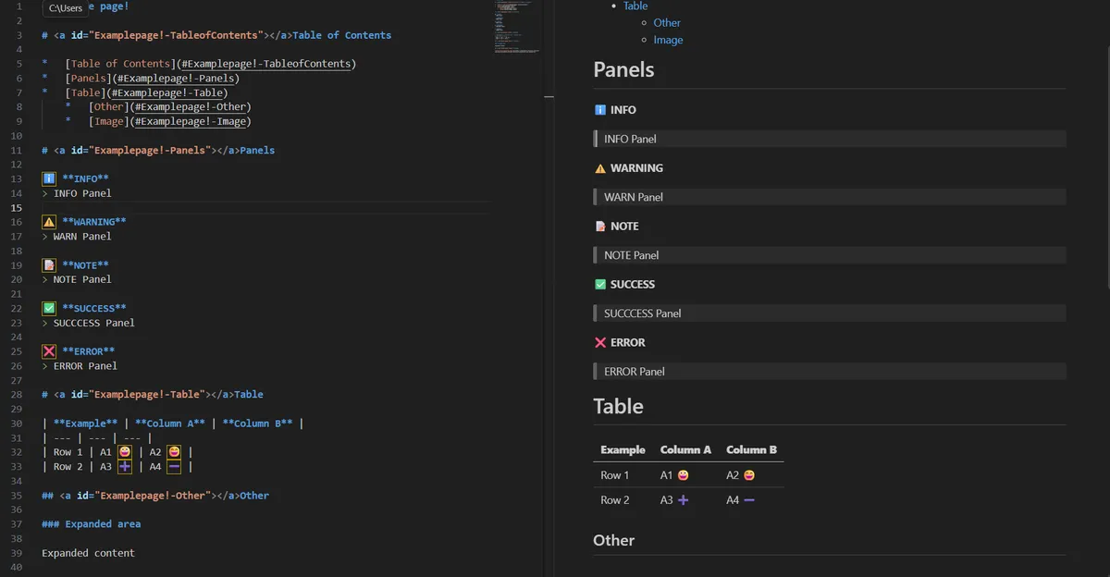Click the 'INFO Panel' blockquote in preview
This screenshot has width=1110, height=577.
[x=830, y=139]
